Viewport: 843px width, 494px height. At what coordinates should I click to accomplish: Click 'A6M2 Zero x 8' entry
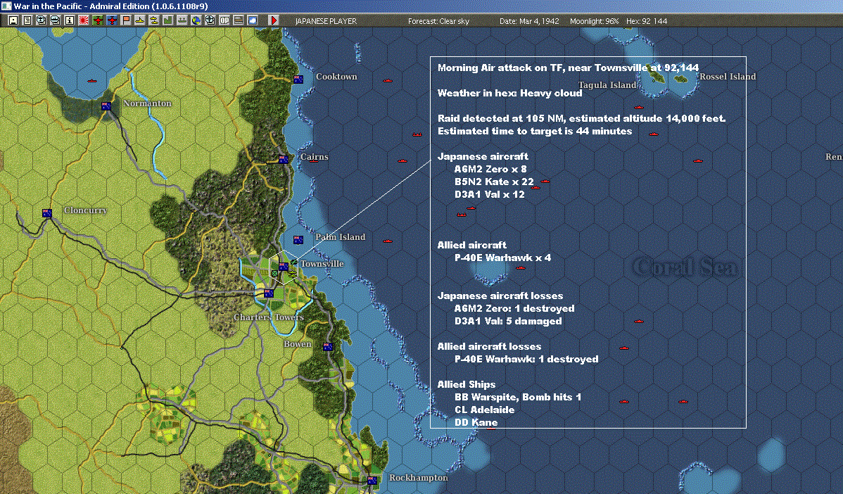tap(490, 170)
